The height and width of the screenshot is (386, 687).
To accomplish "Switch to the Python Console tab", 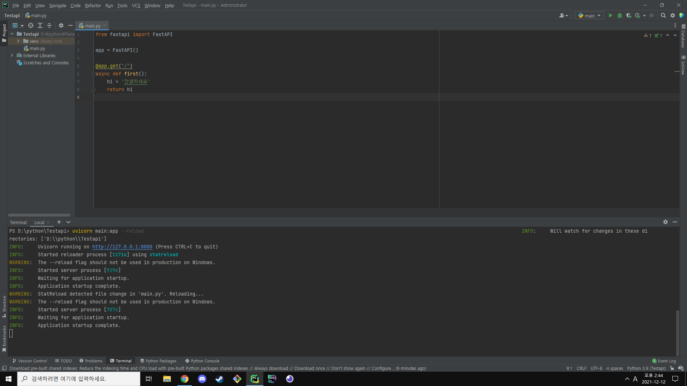I will [x=202, y=361].
